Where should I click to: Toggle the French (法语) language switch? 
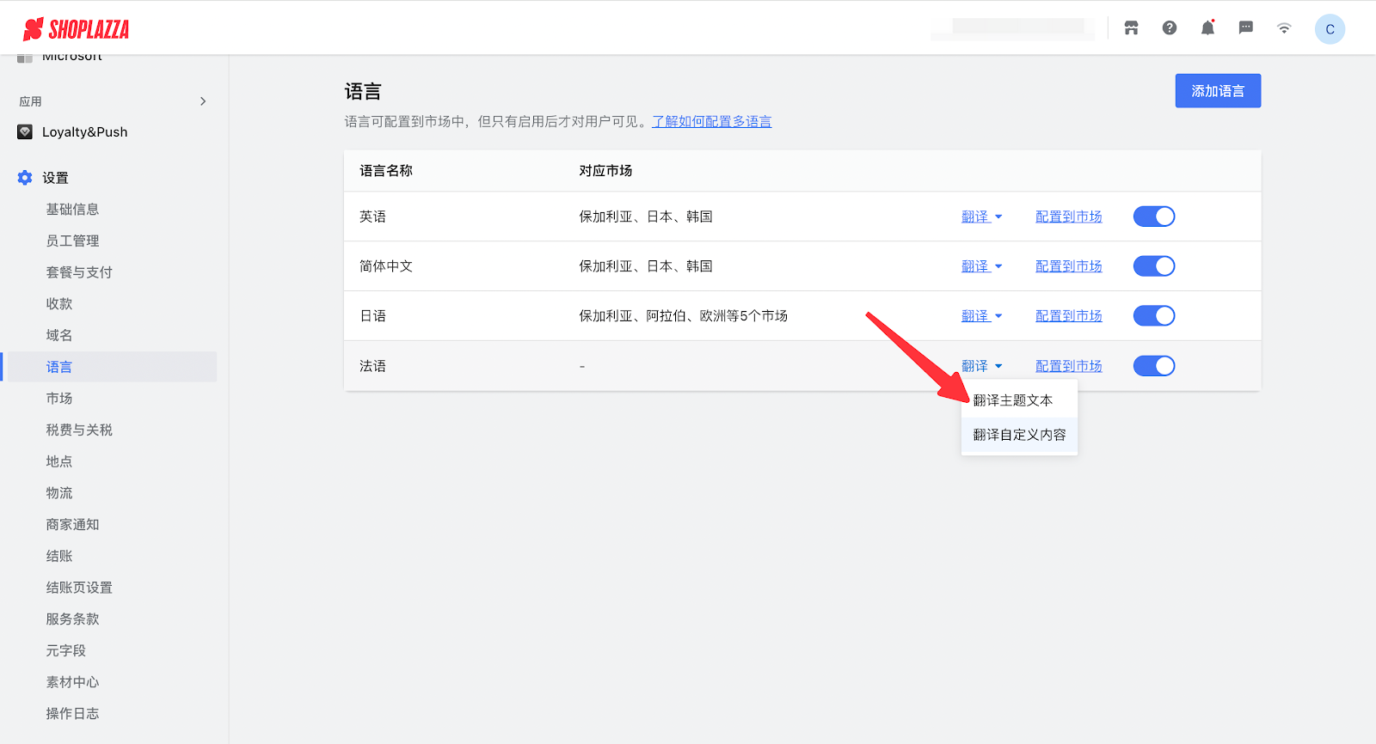[1154, 366]
